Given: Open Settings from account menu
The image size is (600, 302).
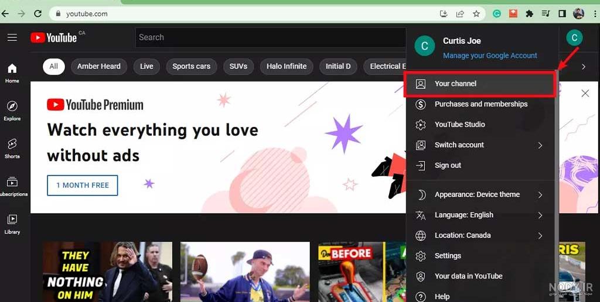Looking at the screenshot, I should click(479, 256).
